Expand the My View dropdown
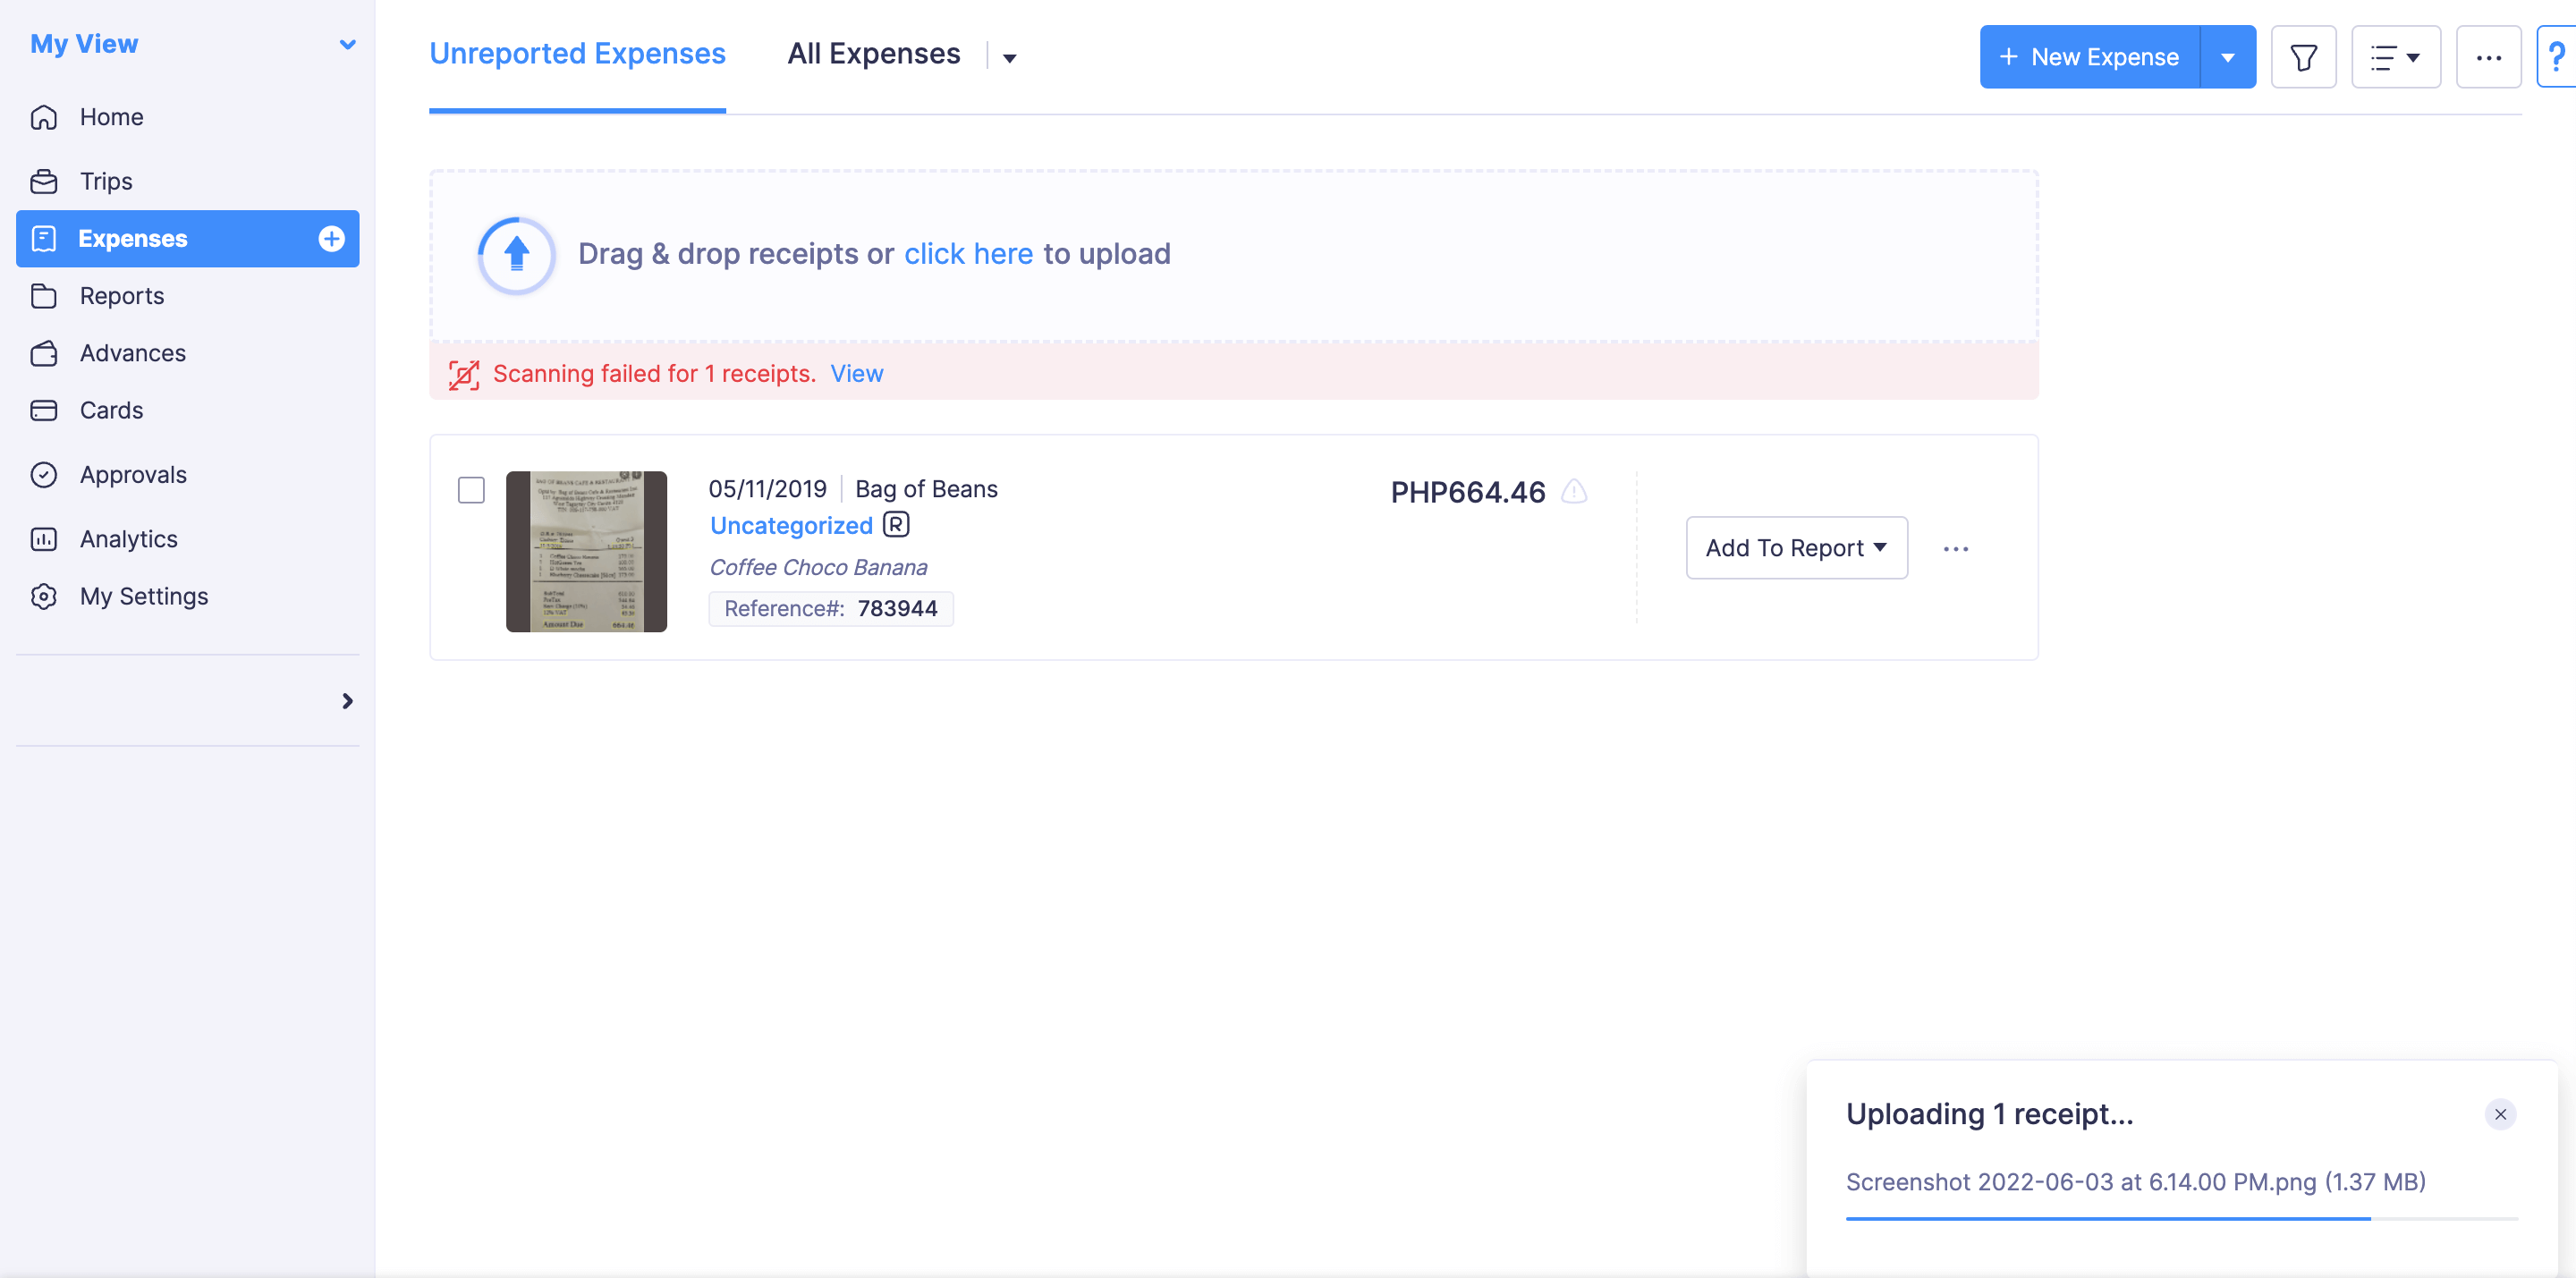This screenshot has width=2576, height=1278. point(347,44)
